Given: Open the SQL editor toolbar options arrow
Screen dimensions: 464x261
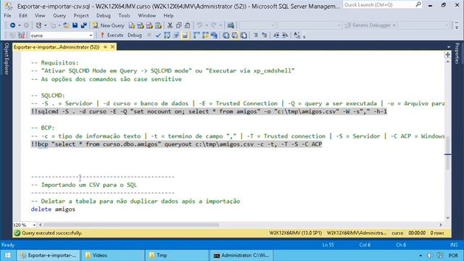Looking at the screenshot, I should pos(304,36).
